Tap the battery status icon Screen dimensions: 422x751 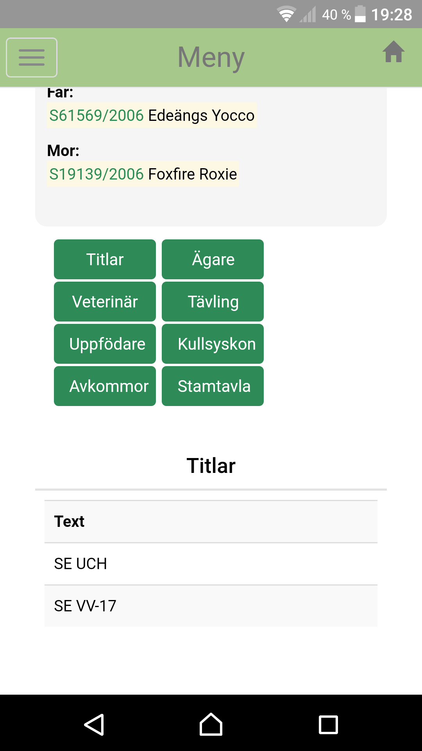pyautogui.click(x=360, y=14)
